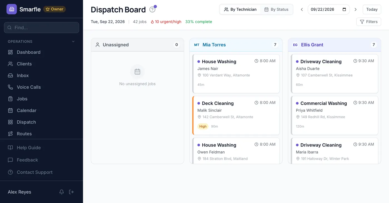389x203 pixels.
Task: Click the Mia Torres column header name
Action: tap(214, 45)
